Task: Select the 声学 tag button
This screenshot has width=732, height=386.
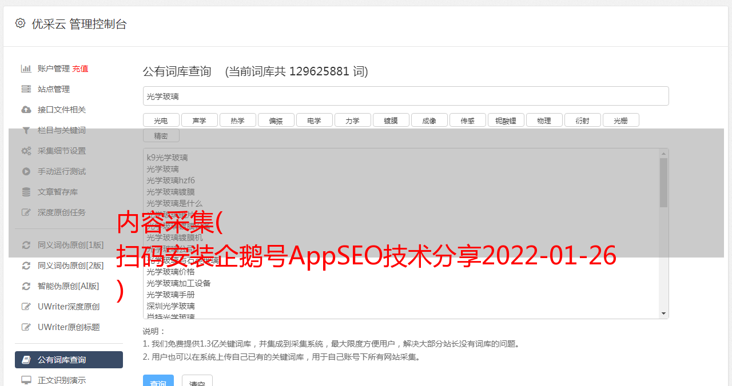Action: coord(199,120)
